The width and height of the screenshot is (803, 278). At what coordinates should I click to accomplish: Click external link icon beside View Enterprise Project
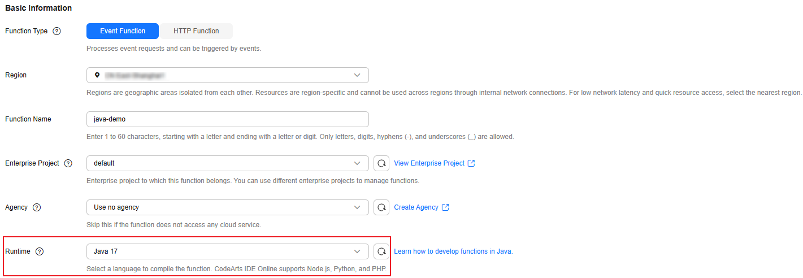[471, 163]
